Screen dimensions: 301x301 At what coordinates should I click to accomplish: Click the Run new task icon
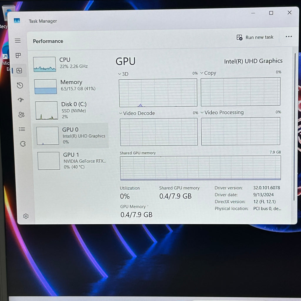coord(239,37)
